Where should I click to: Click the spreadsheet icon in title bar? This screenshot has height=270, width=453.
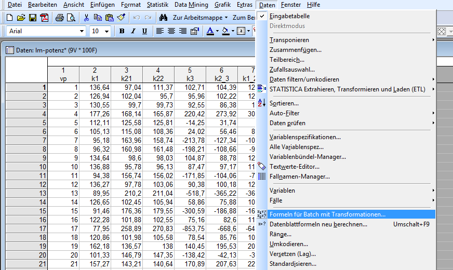[10, 50]
